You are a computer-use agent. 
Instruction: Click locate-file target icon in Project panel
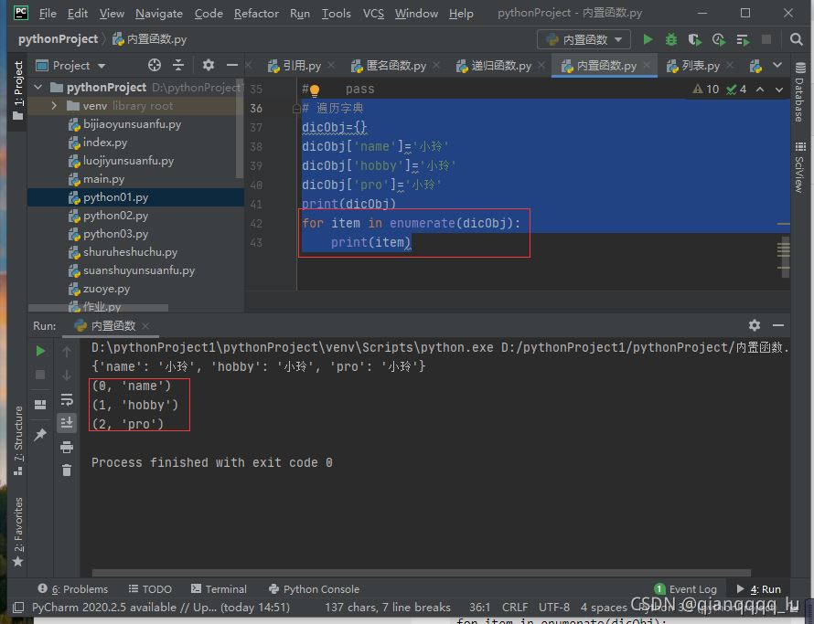[x=155, y=65]
